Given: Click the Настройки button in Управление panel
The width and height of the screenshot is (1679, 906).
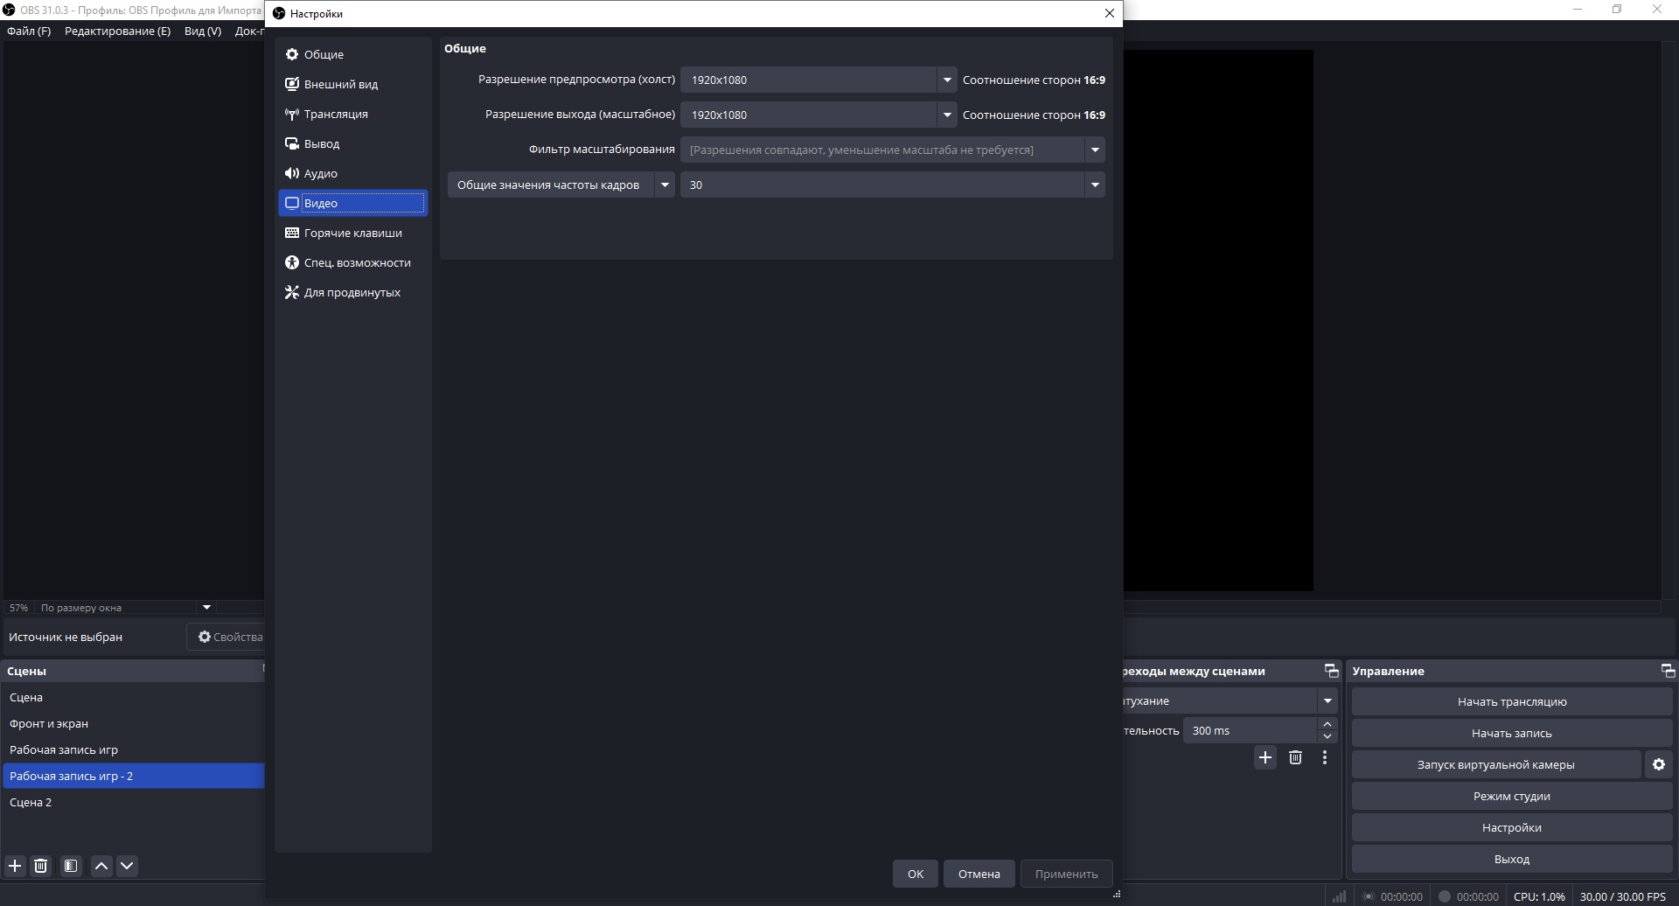Looking at the screenshot, I should coord(1512,827).
